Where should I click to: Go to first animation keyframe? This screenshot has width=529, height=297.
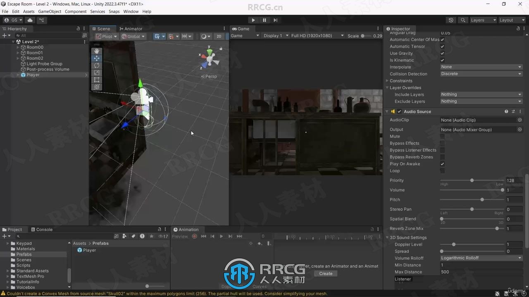[203, 236]
